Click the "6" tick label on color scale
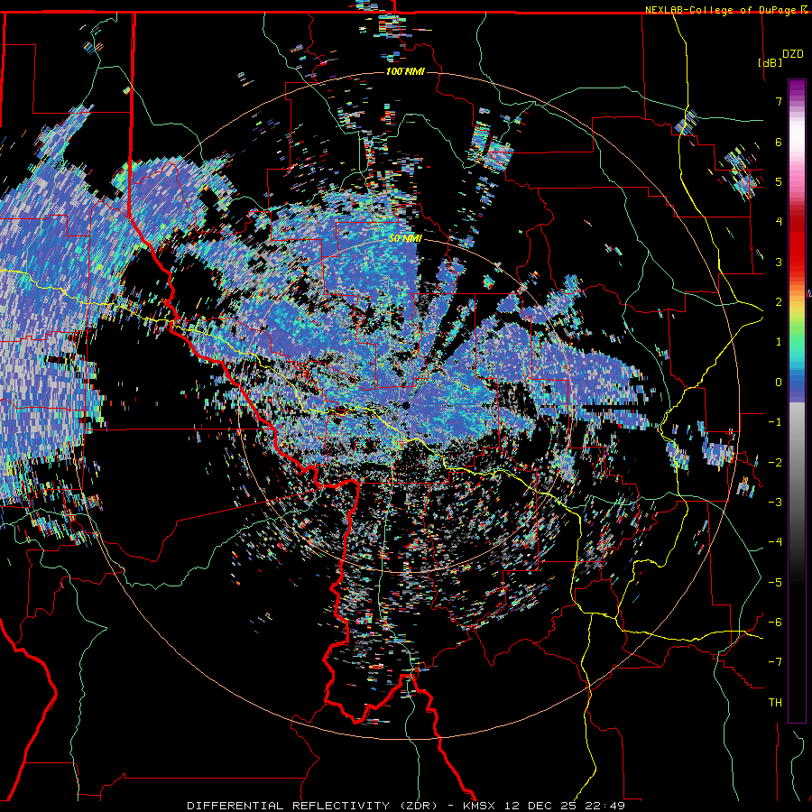This screenshot has width=812, height=812. tap(779, 142)
